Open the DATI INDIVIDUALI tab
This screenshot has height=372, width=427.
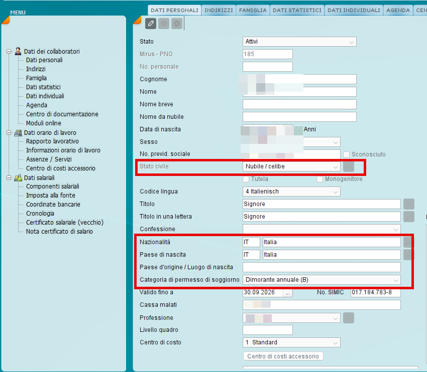[x=354, y=10]
